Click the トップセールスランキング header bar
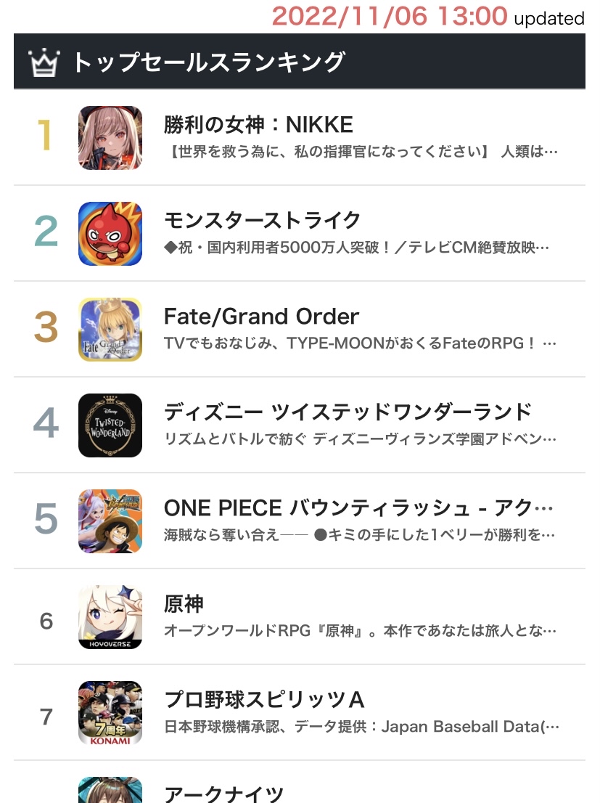 pyautogui.click(x=299, y=62)
